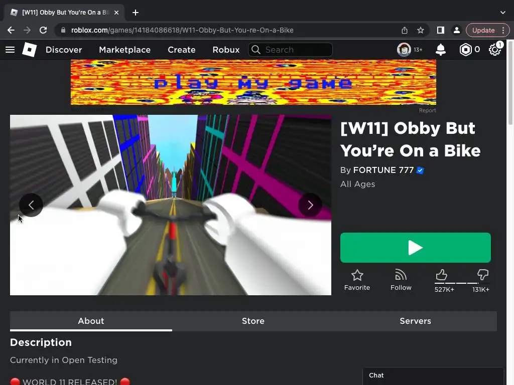514x385 pixels.
Task: Click the like-dislike vote ratio bar
Action: (462, 283)
